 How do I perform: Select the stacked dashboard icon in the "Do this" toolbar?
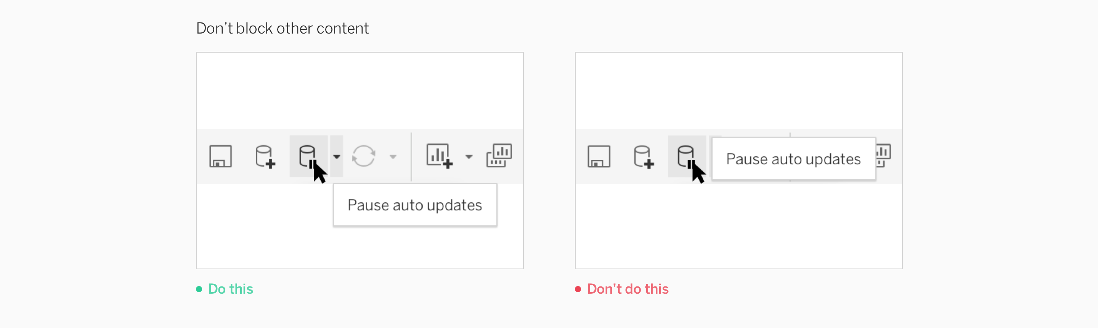pos(499,156)
